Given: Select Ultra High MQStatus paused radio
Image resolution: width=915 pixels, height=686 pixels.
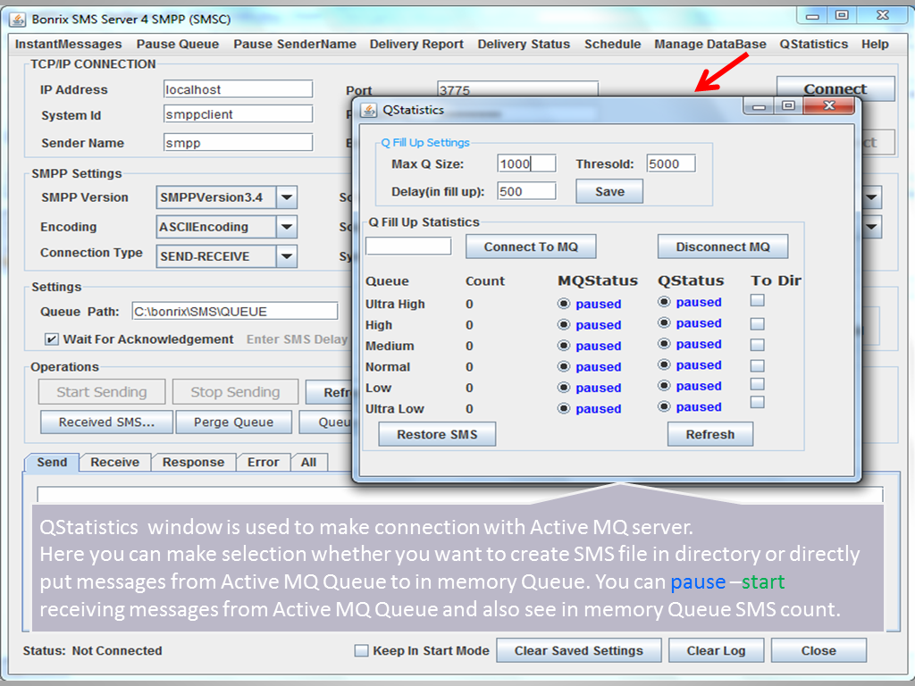Looking at the screenshot, I should coord(564,304).
